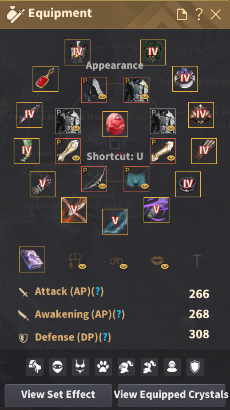Toggle the small checkbox above Shortcut: U
The width and height of the screenshot is (230, 410).
click(x=114, y=145)
